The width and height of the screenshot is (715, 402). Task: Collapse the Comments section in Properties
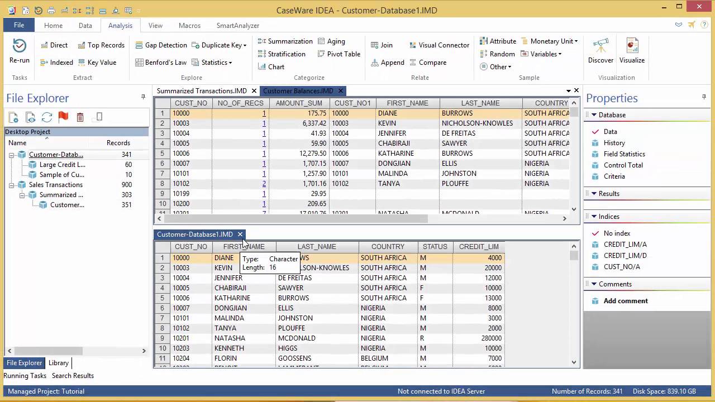tap(594, 284)
